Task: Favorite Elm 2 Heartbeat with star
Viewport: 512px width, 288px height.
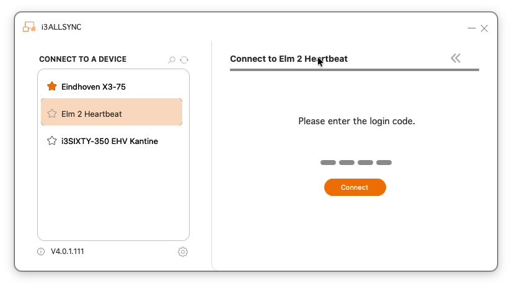Action: click(x=52, y=114)
